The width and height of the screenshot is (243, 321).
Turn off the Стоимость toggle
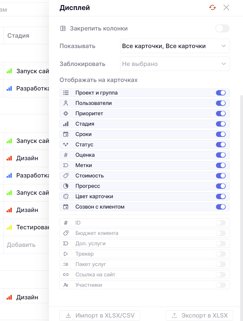(x=221, y=176)
